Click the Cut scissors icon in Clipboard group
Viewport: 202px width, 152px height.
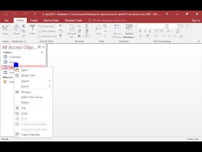coord(24,26)
